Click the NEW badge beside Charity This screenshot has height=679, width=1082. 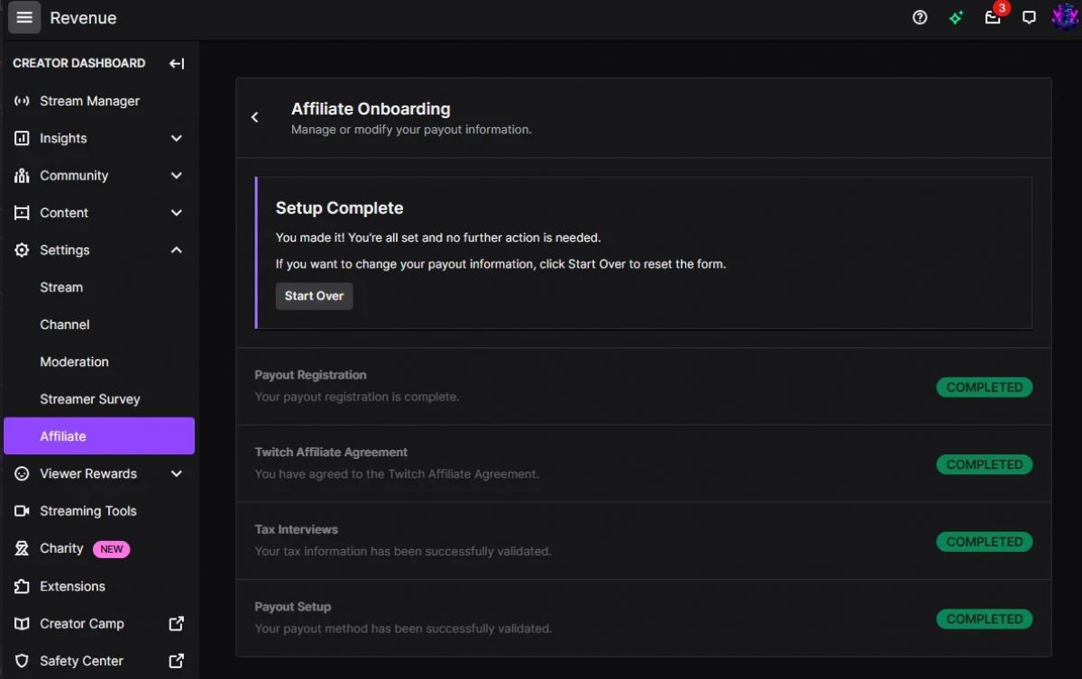tap(112, 548)
